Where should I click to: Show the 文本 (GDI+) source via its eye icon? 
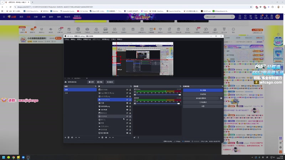point(127,126)
